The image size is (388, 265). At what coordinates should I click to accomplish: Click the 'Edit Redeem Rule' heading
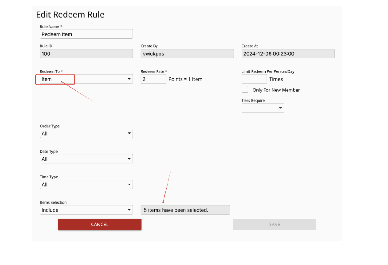click(70, 15)
